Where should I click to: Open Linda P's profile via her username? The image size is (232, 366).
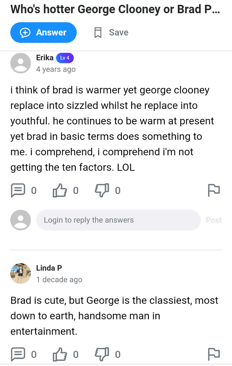click(x=49, y=268)
